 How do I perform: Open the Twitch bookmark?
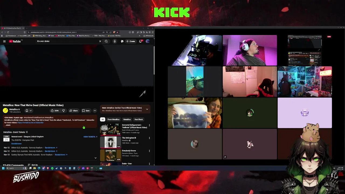[x=51, y=36]
